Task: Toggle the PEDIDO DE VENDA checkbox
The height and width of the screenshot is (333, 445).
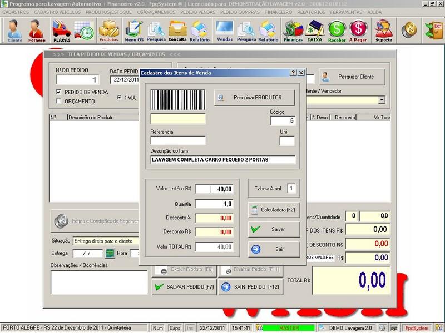Action: tap(59, 92)
